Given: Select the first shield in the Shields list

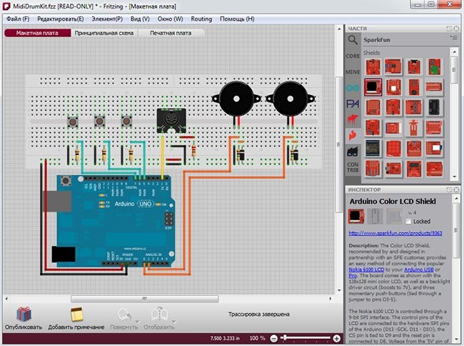Looking at the screenshot, I should (x=373, y=66).
